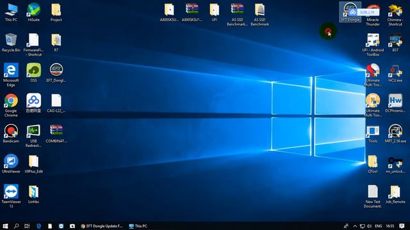Screen dimensions: 410x230
Task: Open the taskbar clock showing 16:55
Action: (390, 226)
